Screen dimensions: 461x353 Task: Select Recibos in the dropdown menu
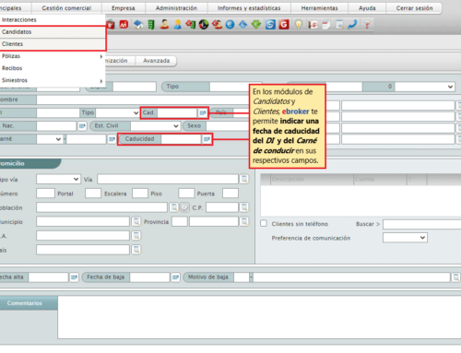point(53,68)
